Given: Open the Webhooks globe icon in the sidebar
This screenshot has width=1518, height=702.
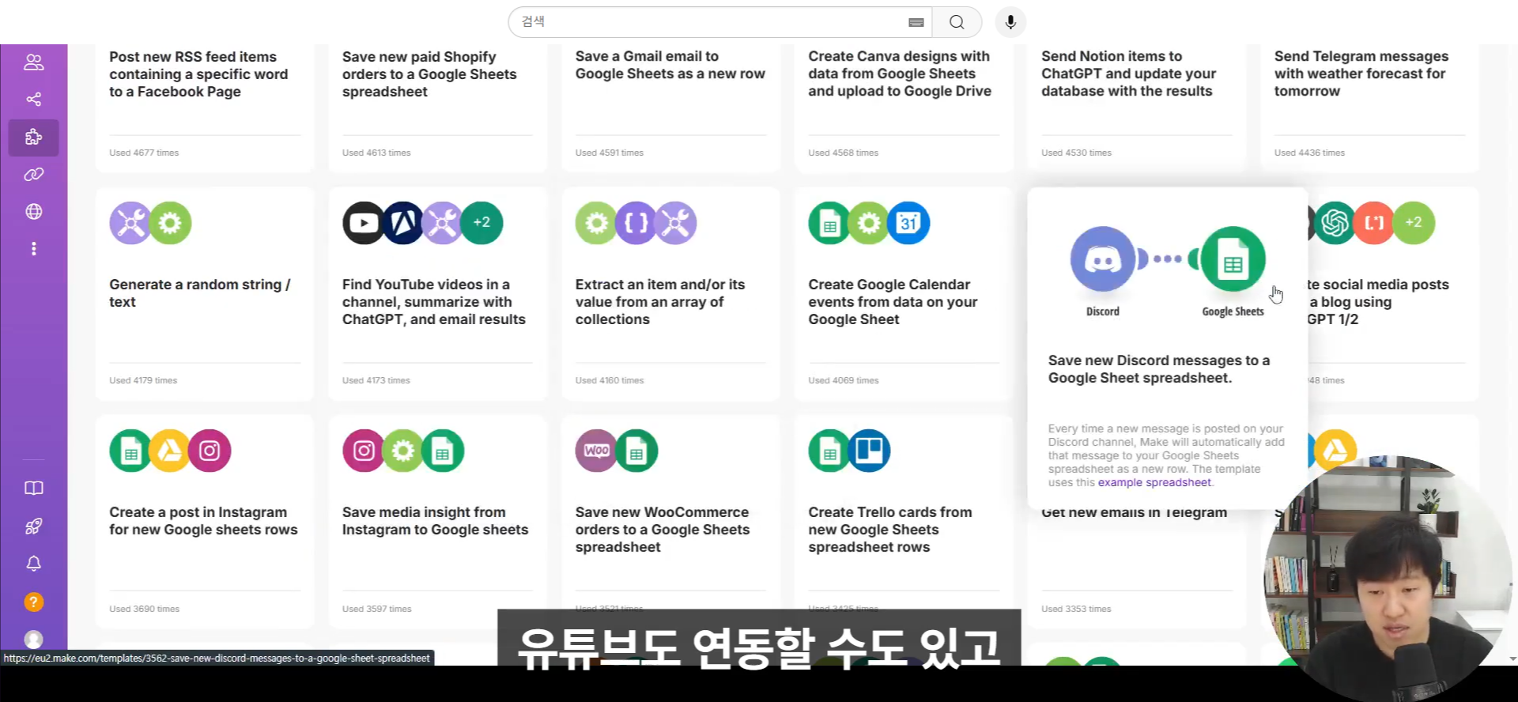Looking at the screenshot, I should 33,211.
